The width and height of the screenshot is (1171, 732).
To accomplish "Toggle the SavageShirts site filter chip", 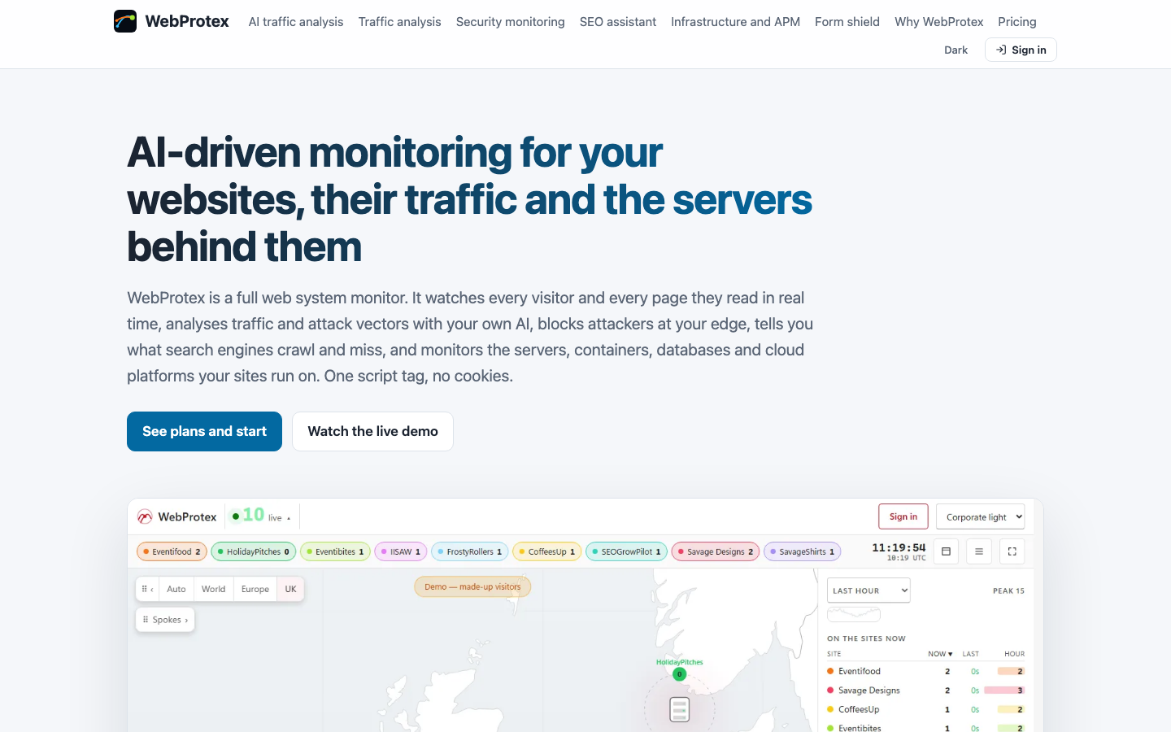I will [x=803, y=551].
